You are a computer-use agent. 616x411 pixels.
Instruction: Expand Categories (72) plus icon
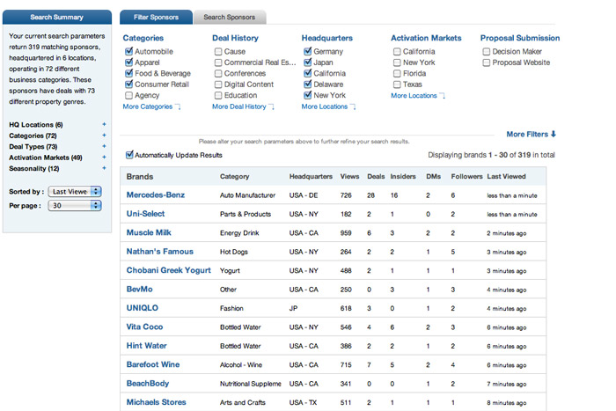pyautogui.click(x=104, y=136)
